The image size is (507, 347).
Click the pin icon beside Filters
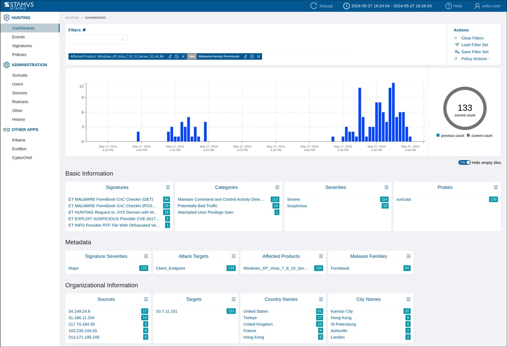pyautogui.click(x=84, y=30)
